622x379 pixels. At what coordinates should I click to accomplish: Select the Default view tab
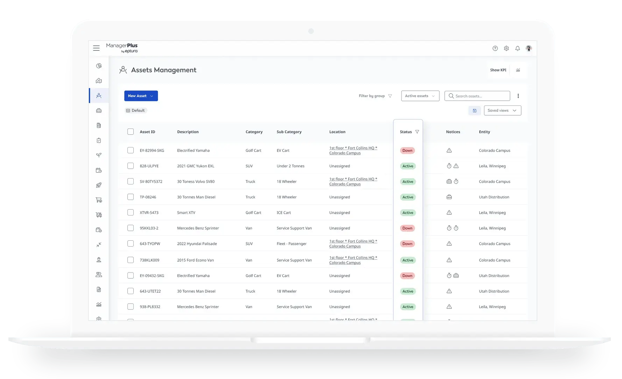136,110
